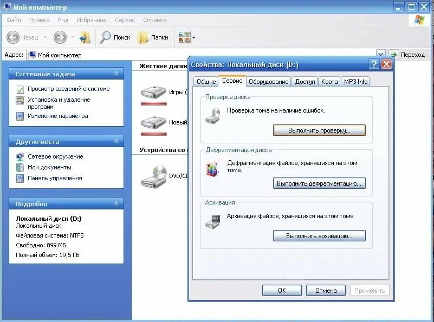This screenshot has width=434, height=322.
Task: Click the Windows flag logo
Action: [x=419, y=20]
